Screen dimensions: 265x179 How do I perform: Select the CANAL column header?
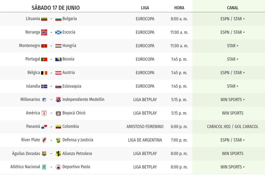[x=233, y=8]
